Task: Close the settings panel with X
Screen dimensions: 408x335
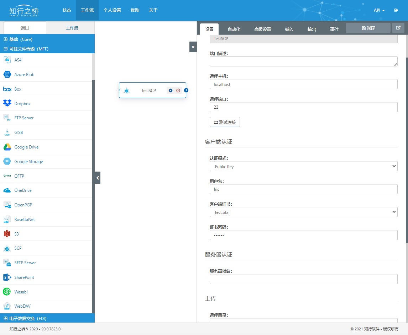Action: click(x=193, y=47)
